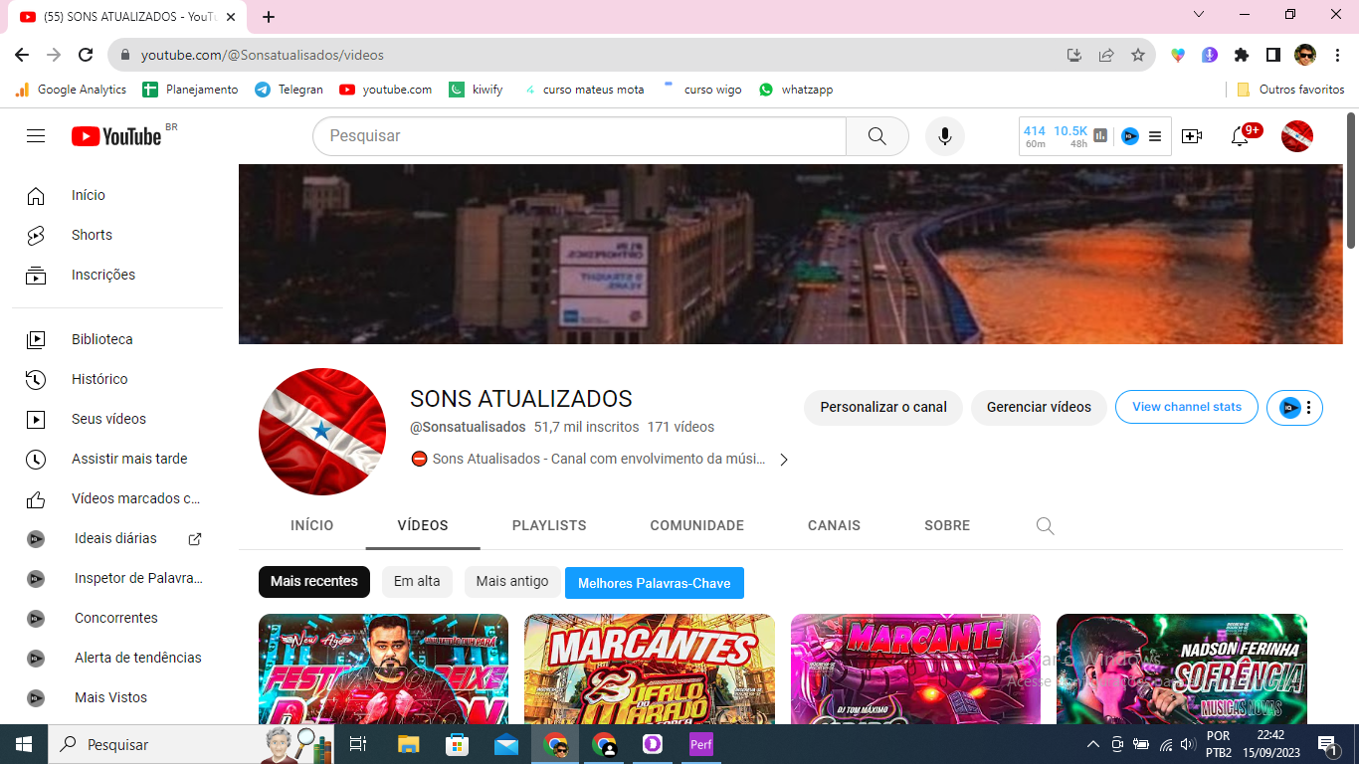Open the YouTube hamburger guide menu

(36, 136)
